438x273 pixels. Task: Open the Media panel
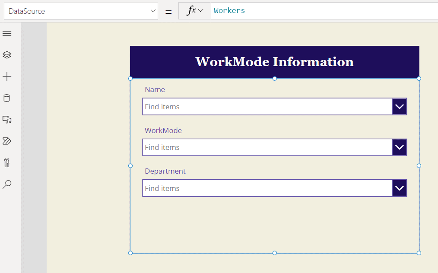click(x=7, y=120)
